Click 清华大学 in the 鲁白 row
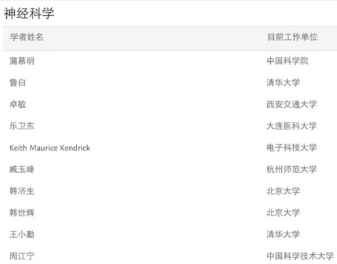Image resolution: width=337 pixels, height=264 pixels. [x=283, y=83]
